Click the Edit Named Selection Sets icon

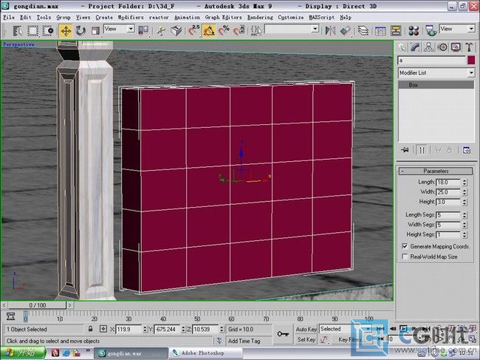pyautogui.click(x=256, y=30)
